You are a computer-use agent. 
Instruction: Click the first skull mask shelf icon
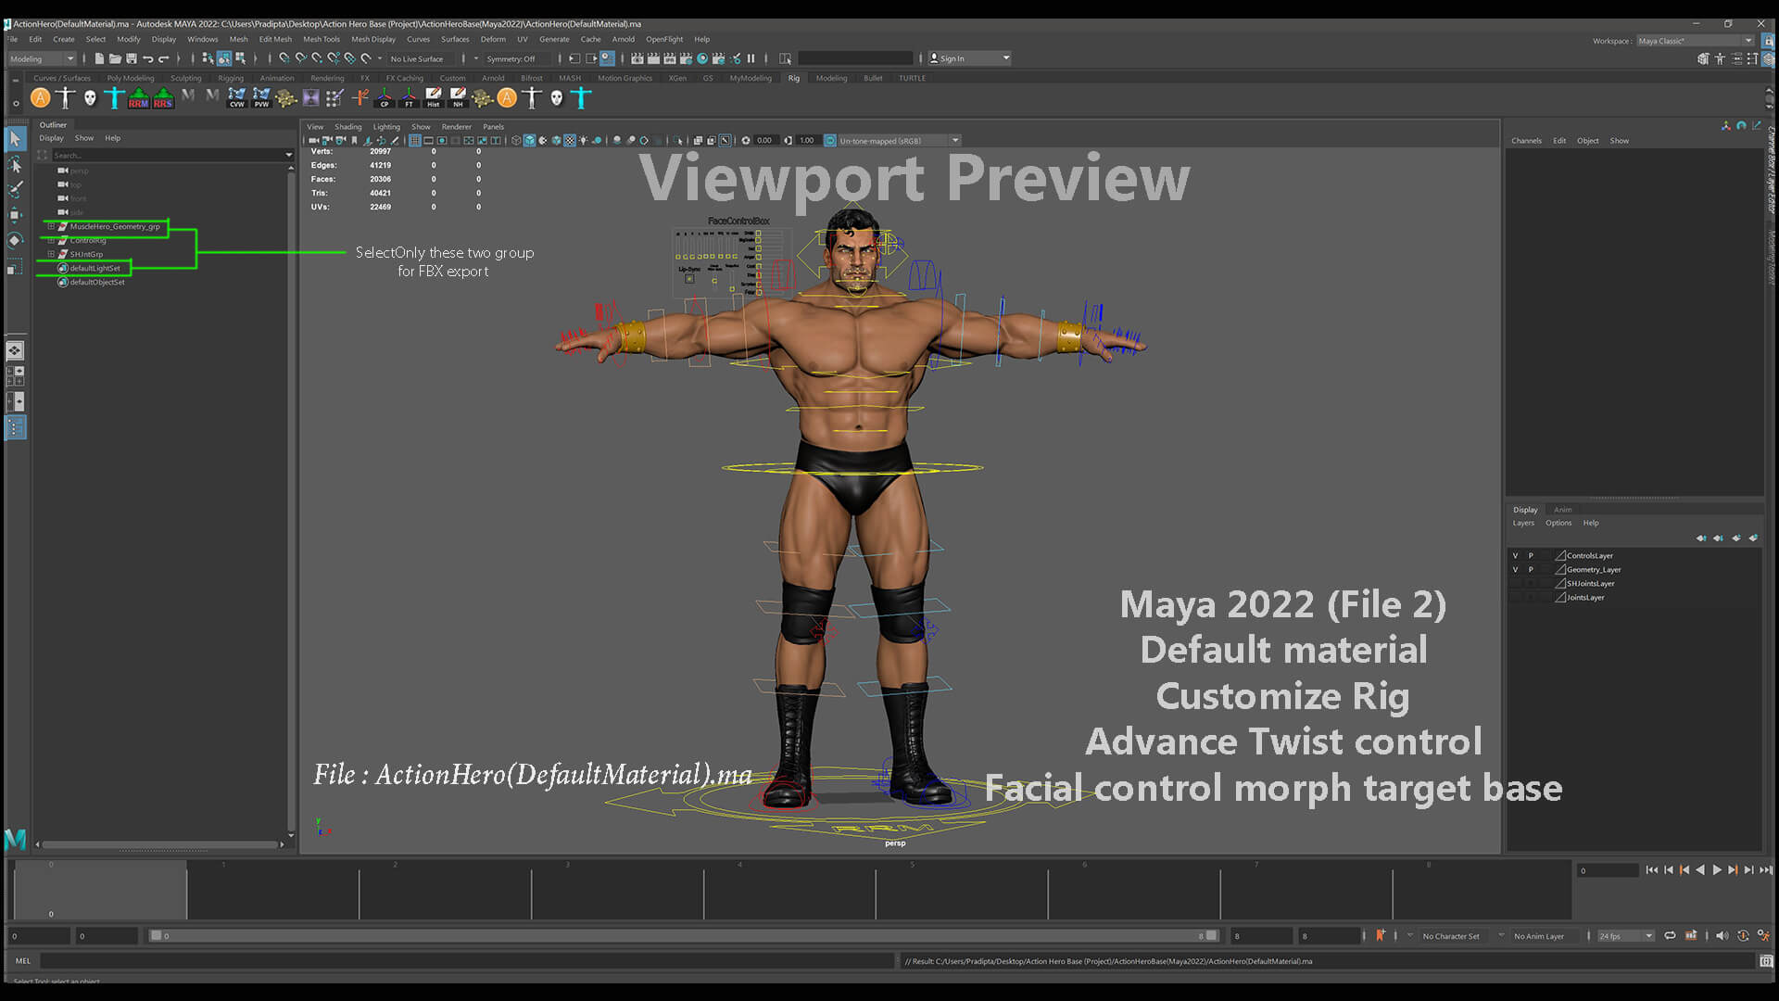(x=90, y=97)
